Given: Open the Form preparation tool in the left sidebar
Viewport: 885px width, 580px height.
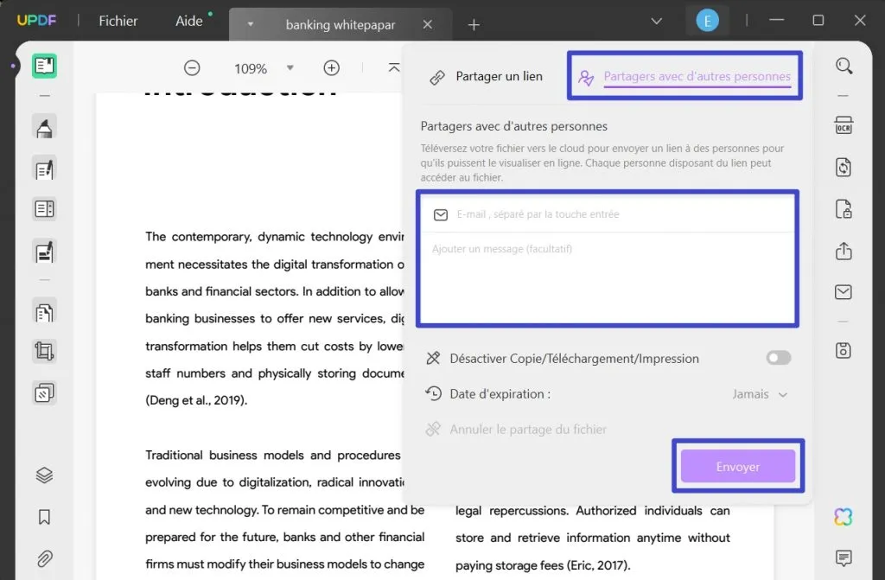Looking at the screenshot, I should [44, 209].
